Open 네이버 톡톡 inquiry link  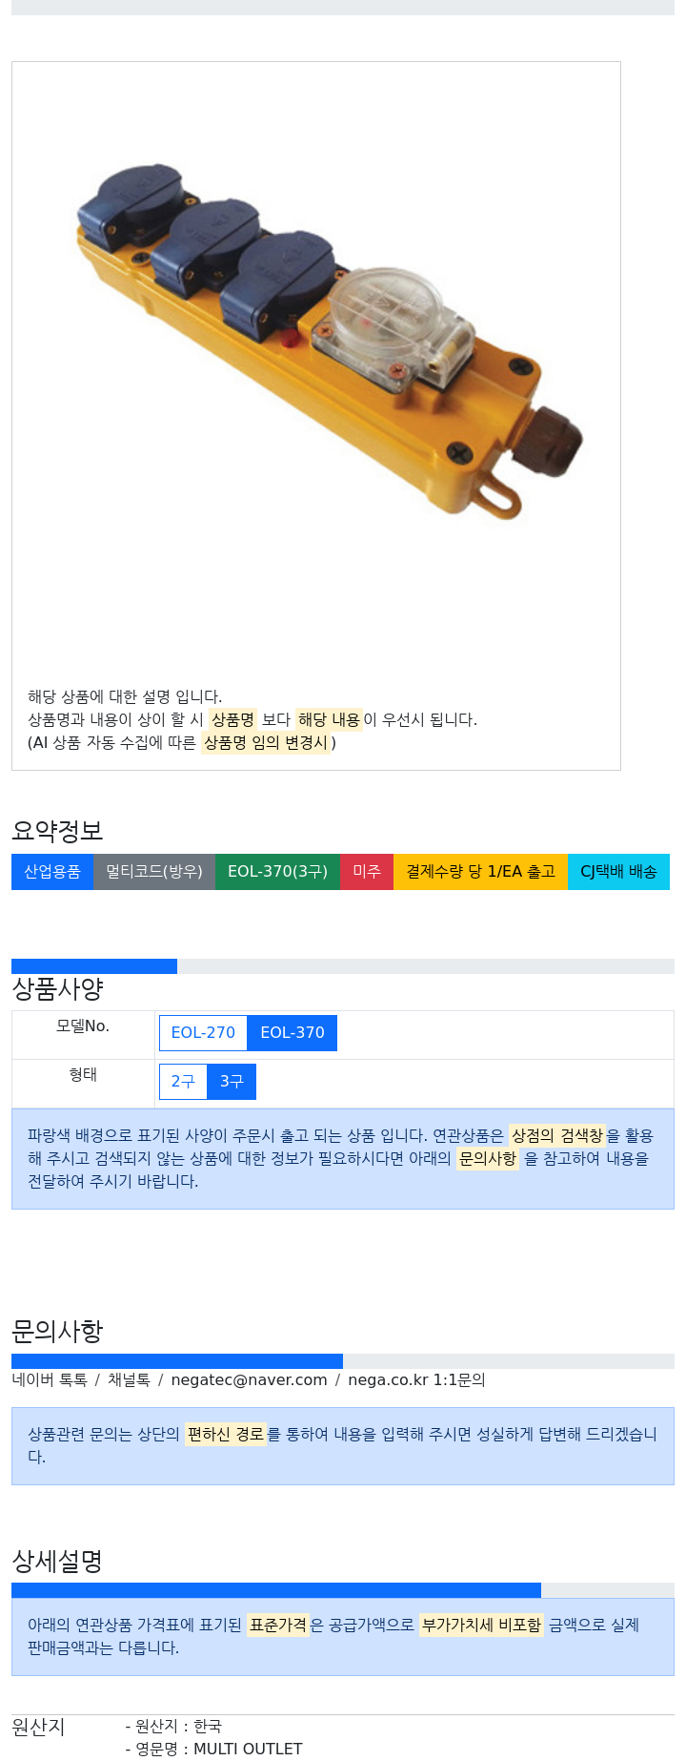pyautogui.click(x=50, y=1379)
